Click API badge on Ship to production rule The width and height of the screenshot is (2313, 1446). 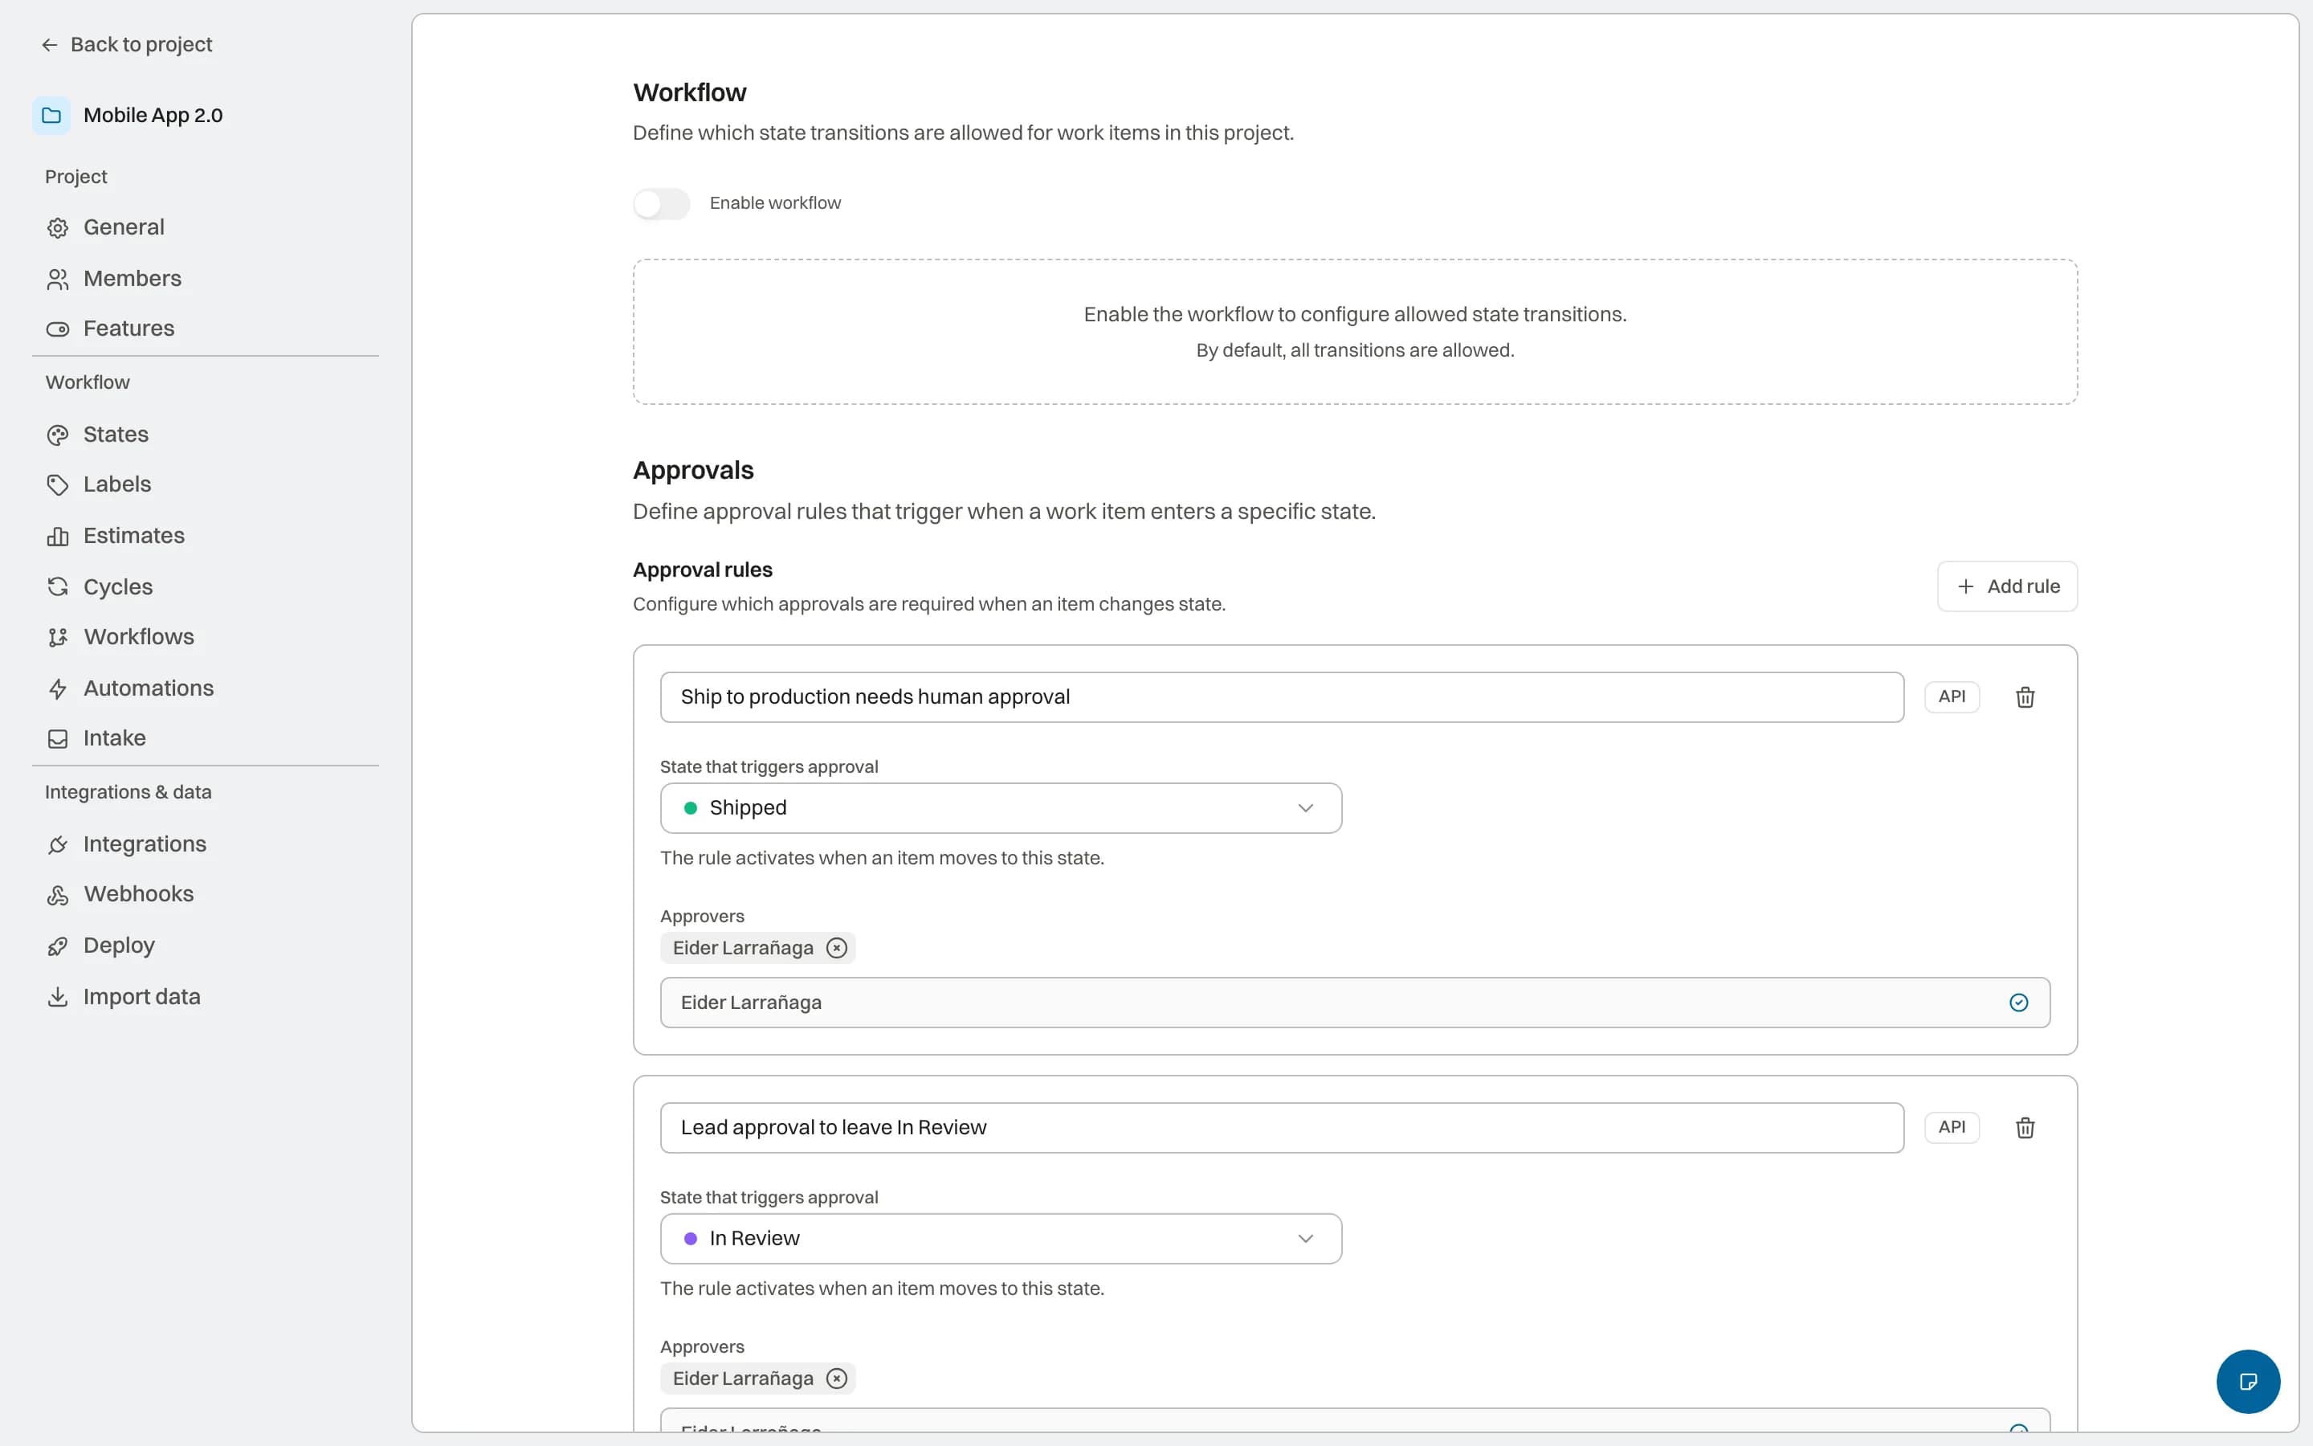click(x=1952, y=697)
